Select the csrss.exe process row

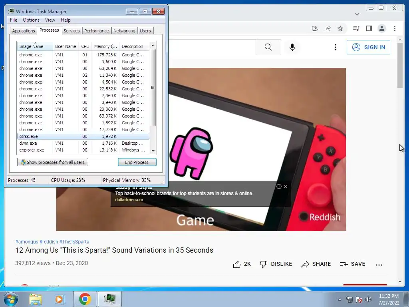83,136
